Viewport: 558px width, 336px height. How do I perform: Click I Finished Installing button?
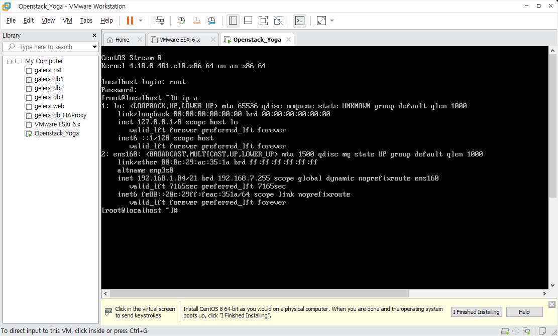[x=476, y=312]
